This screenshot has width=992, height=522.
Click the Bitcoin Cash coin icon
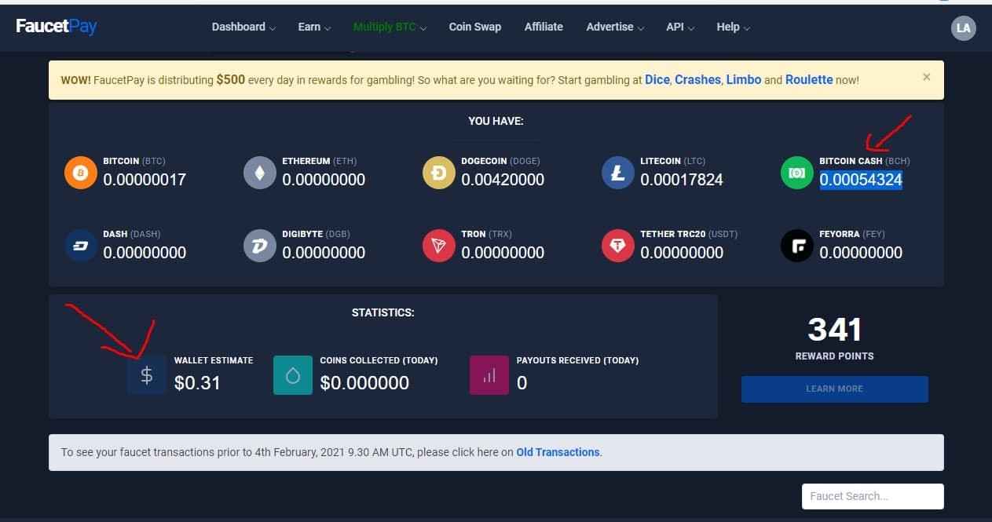(796, 173)
